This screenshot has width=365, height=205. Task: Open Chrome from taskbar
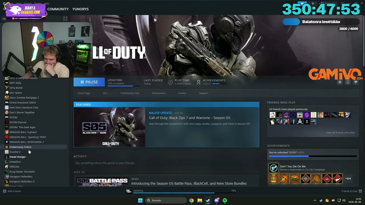[x=191, y=200]
